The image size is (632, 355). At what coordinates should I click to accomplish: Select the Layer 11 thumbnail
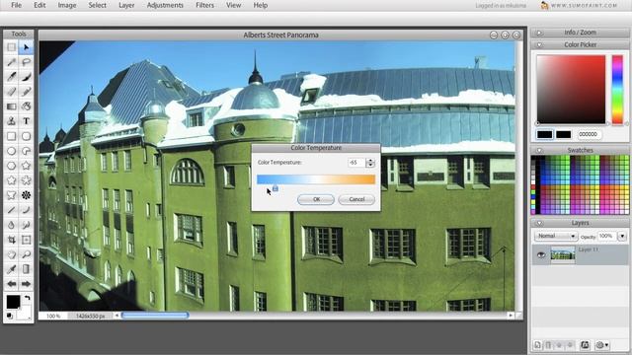tap(562, 255)
